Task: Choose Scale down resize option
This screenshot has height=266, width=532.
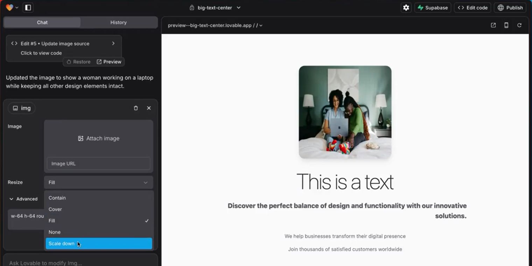Action: tap(99, 244)
